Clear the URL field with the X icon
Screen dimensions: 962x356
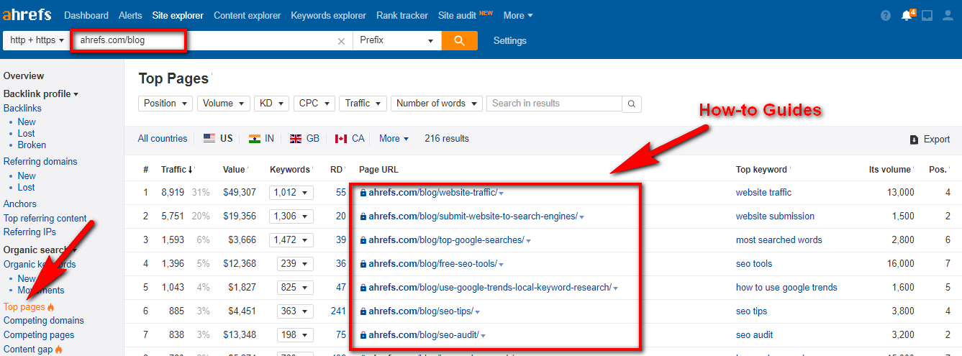pos(341,41)
